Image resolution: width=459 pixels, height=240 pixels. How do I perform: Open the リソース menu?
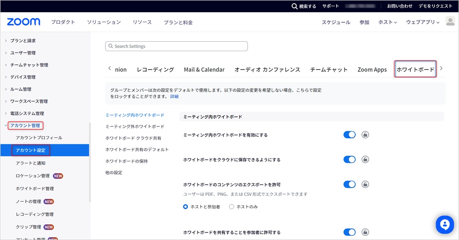(x=142, y=22)
